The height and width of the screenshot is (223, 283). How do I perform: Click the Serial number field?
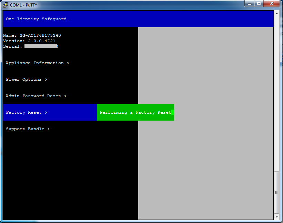click(x=41, y=46)
